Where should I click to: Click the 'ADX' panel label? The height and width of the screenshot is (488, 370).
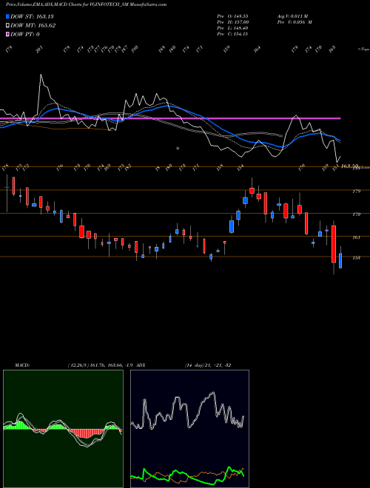tap(141, 365)
